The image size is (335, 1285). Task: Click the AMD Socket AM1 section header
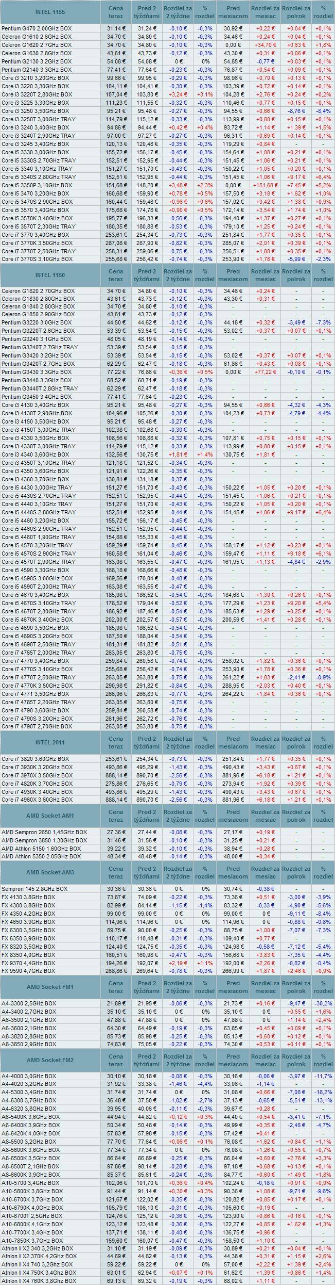50,816
